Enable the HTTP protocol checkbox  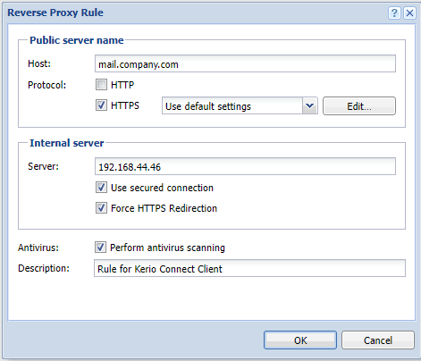(101, 85)
